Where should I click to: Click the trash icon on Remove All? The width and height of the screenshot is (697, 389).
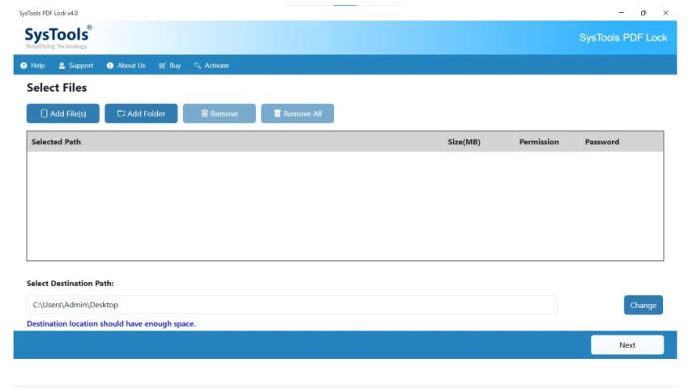[x=277, y=113]
